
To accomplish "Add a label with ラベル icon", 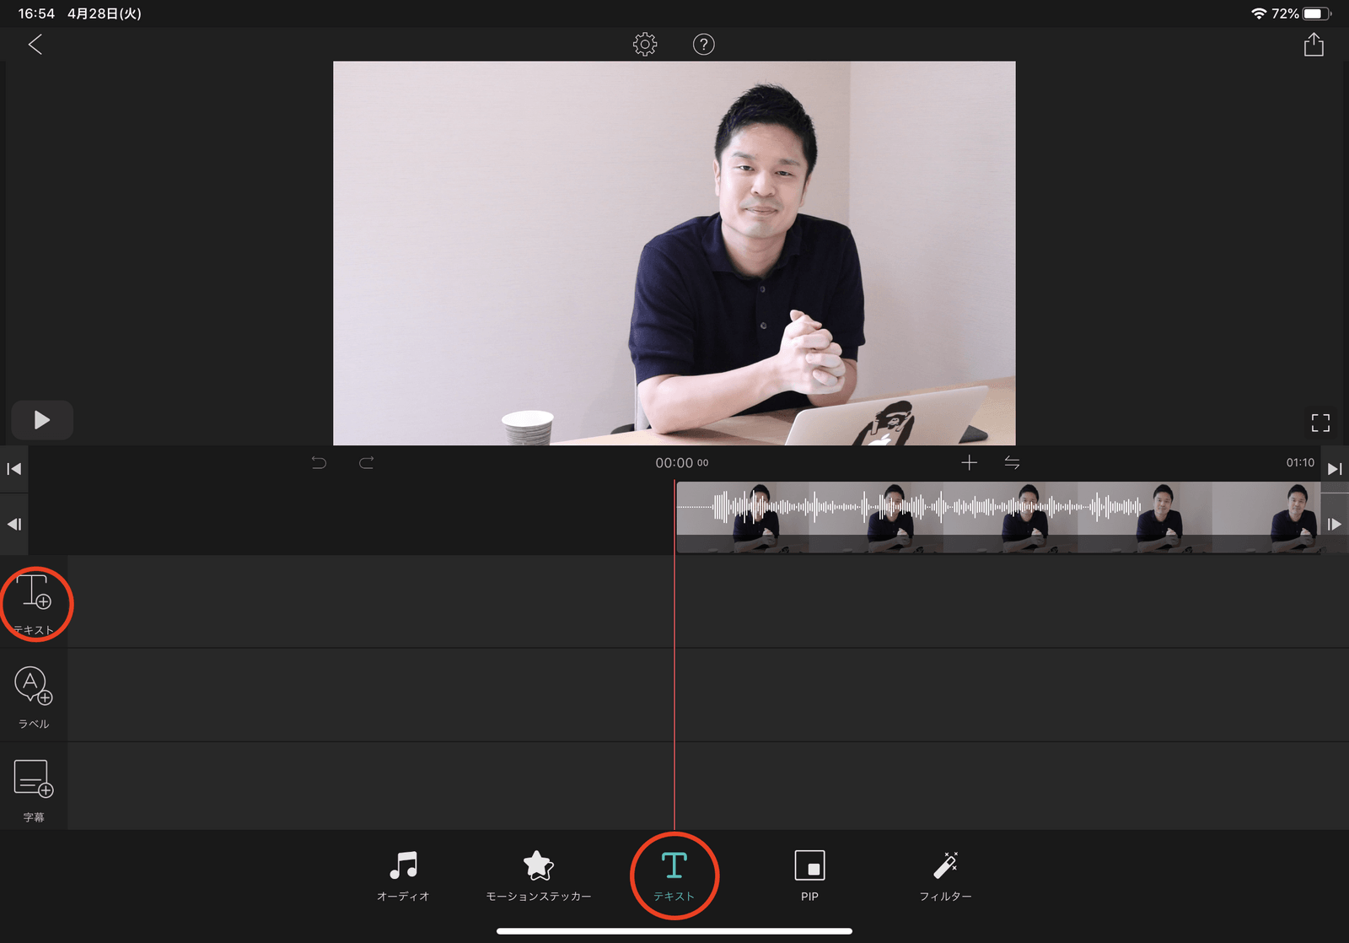I will click(x=34, y=698).
